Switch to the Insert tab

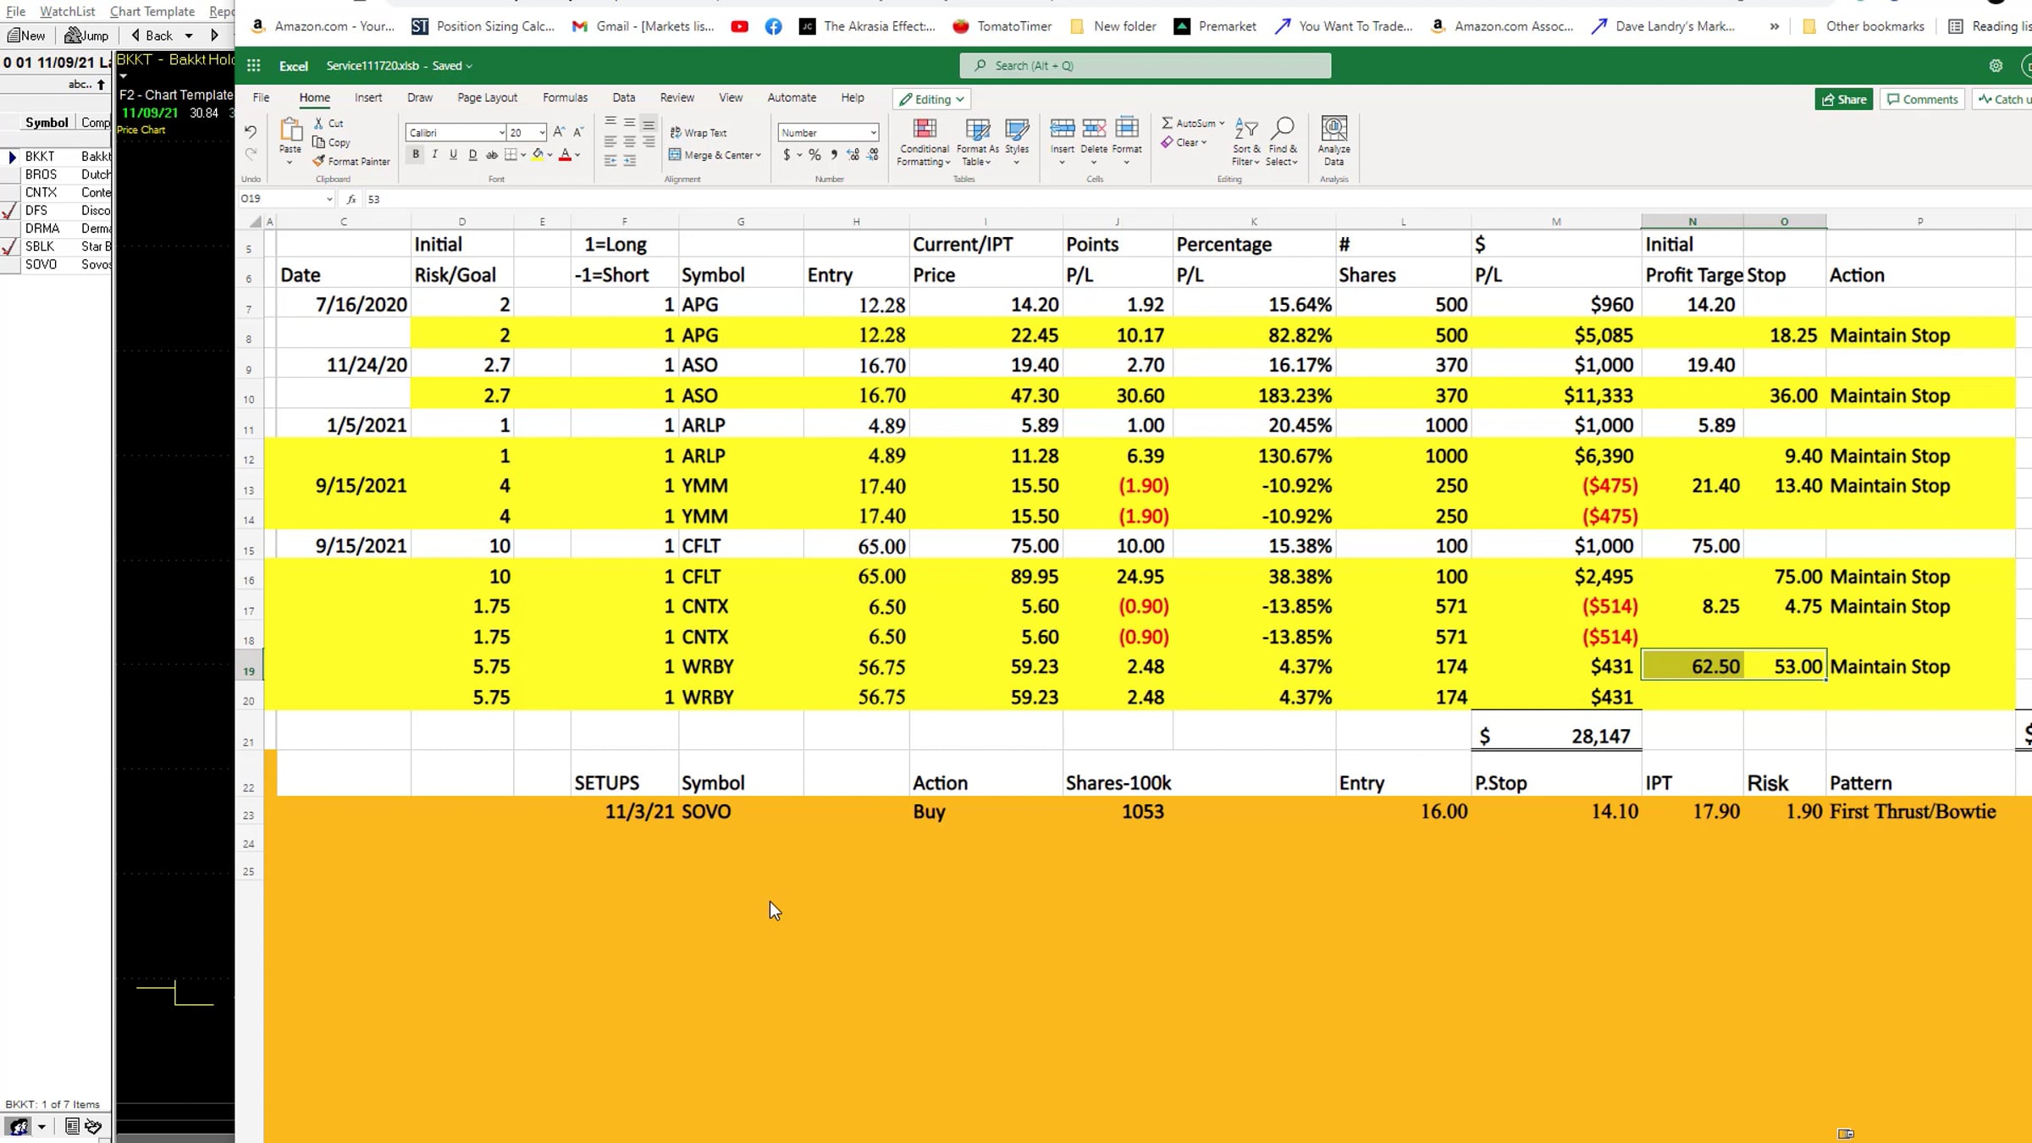(368, 97)
